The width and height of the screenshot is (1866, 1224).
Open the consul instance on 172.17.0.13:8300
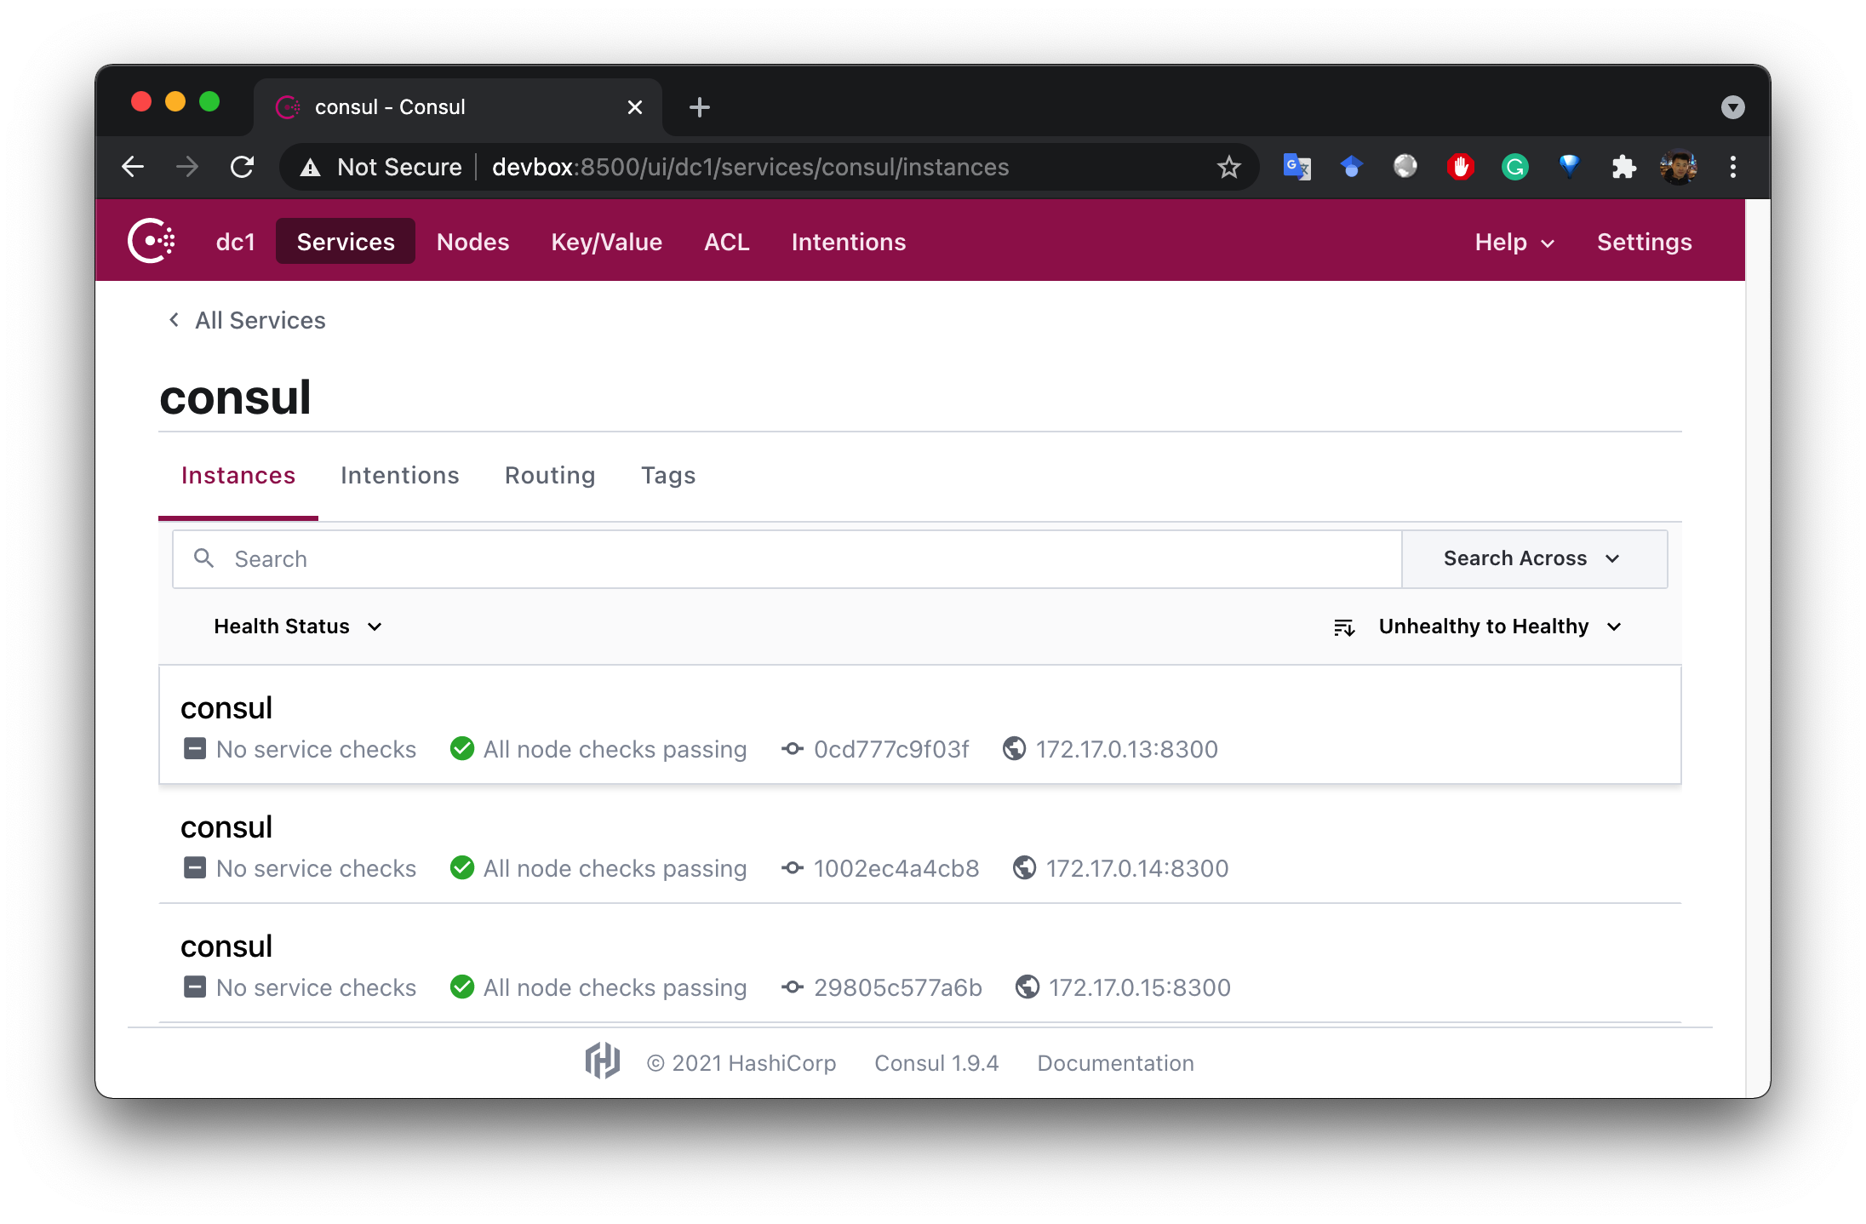(x=920, y=724)
